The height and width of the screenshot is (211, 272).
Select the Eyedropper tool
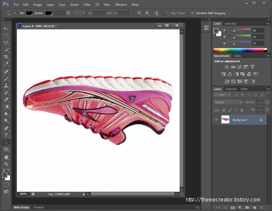click(6, 64)
